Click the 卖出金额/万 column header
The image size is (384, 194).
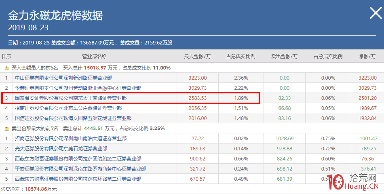pyautogui.click(x=284, y=56)
